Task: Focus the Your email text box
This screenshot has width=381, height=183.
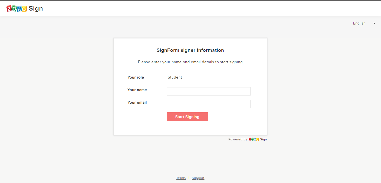Action: point(209,104)
